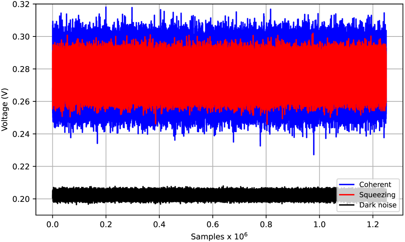Click the 'Dark noise' legend label
Image resolution: width=405 pixels, height=242 pixels.
click(x=378, y=205)
